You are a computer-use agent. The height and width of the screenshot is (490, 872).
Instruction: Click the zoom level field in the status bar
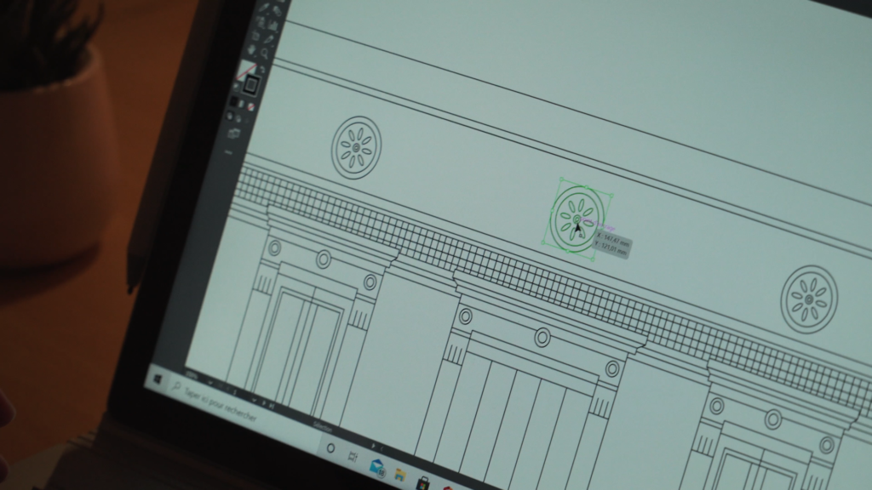[192, 375]
